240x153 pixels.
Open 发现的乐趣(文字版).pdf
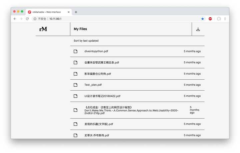click(99, 124)
